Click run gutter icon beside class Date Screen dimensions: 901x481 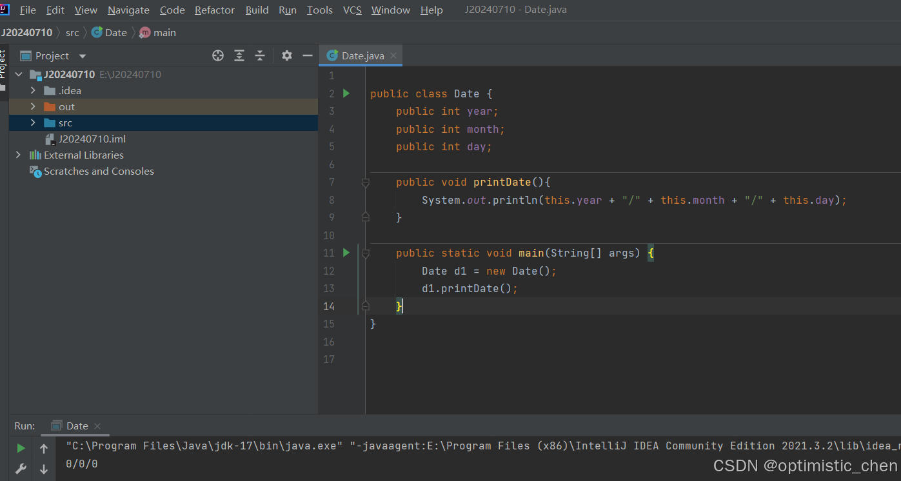(x=346, y=93)
